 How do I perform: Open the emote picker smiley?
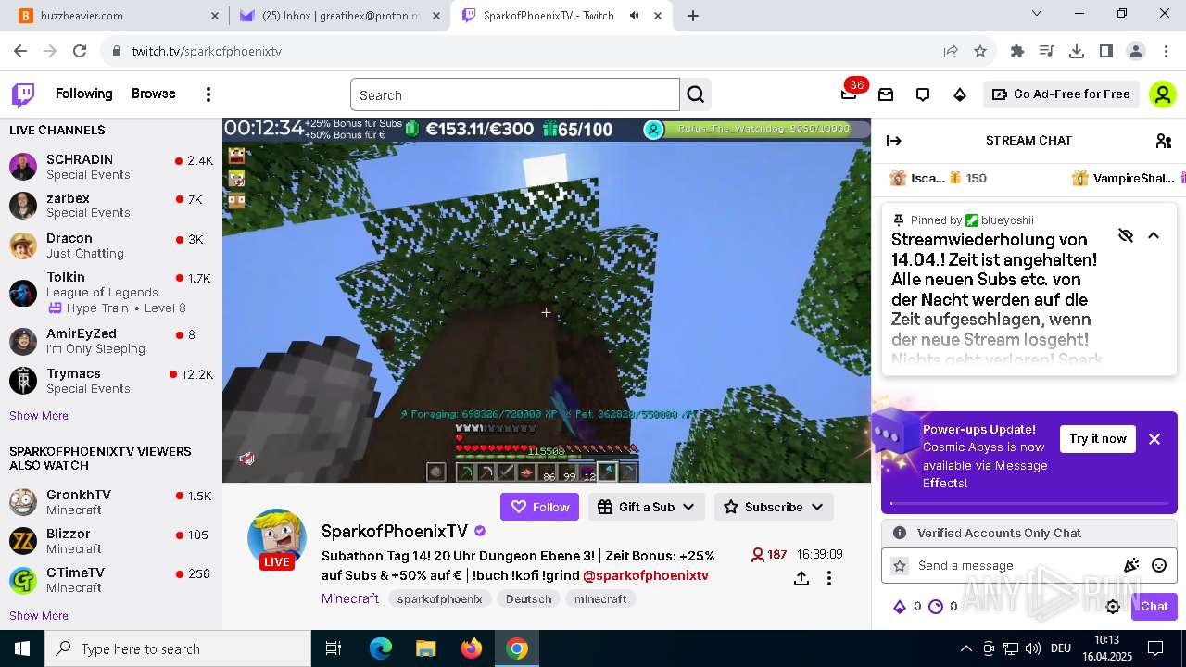(1159, 565)
